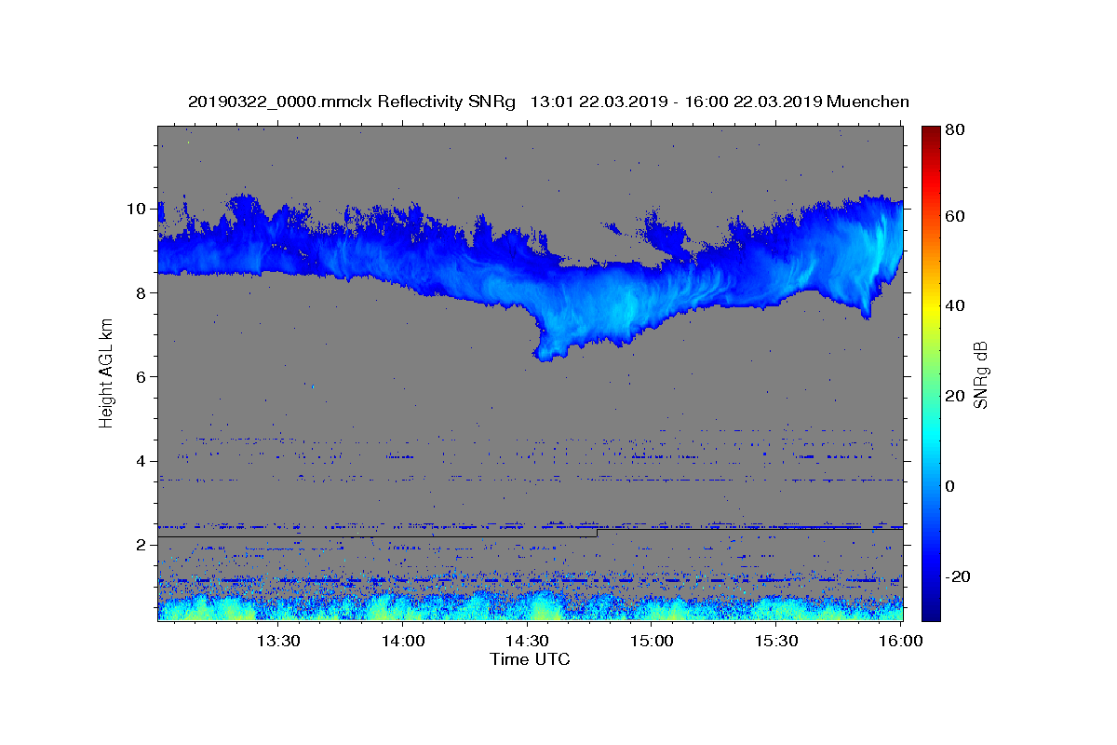Viewport: 1117px width, 745px height.
Task: Click the 13:30 time tick label
Action: tap(277, 641)
